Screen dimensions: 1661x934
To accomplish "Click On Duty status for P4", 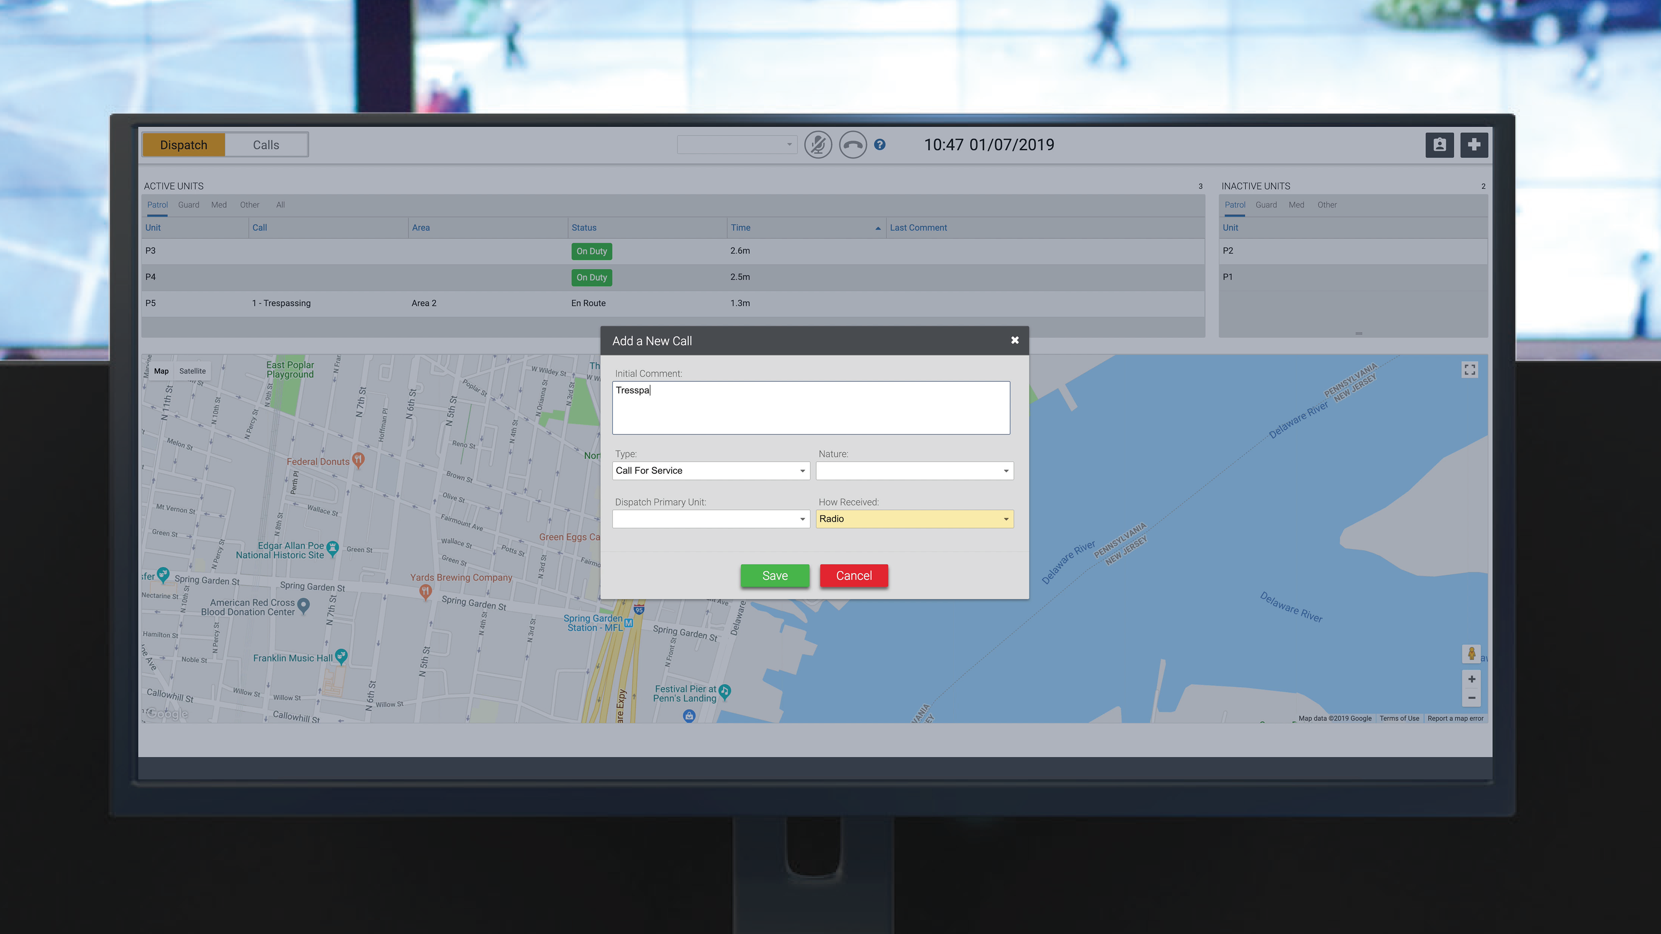I will coord(591,278).
